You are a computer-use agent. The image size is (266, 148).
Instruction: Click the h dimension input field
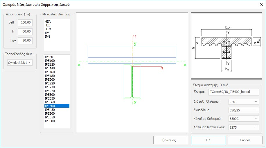25,32
